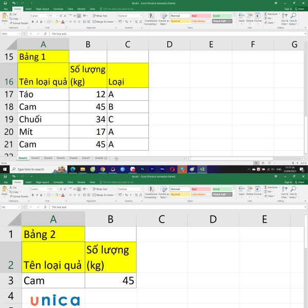Toggle Bold in the bottom Excel window

tap(33, 195)
